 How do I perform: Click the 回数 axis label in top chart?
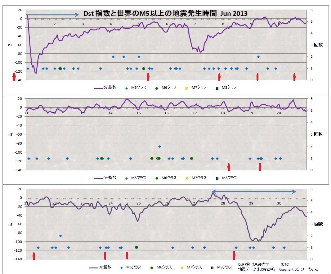318,45
